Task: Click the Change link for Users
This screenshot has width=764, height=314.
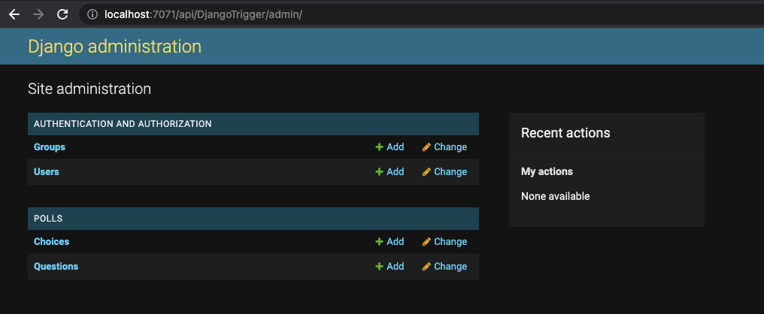Action: [450, 172]
